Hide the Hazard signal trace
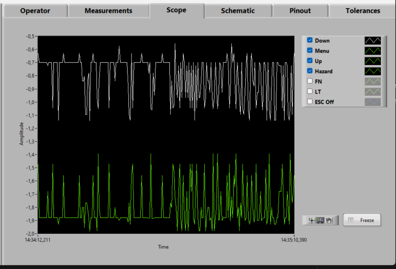The image size is (396, 269). pos(310,71)
